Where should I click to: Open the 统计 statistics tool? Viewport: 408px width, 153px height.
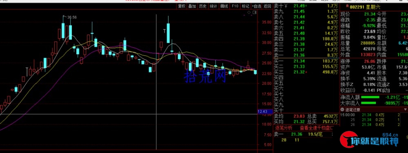coord(213,6)
